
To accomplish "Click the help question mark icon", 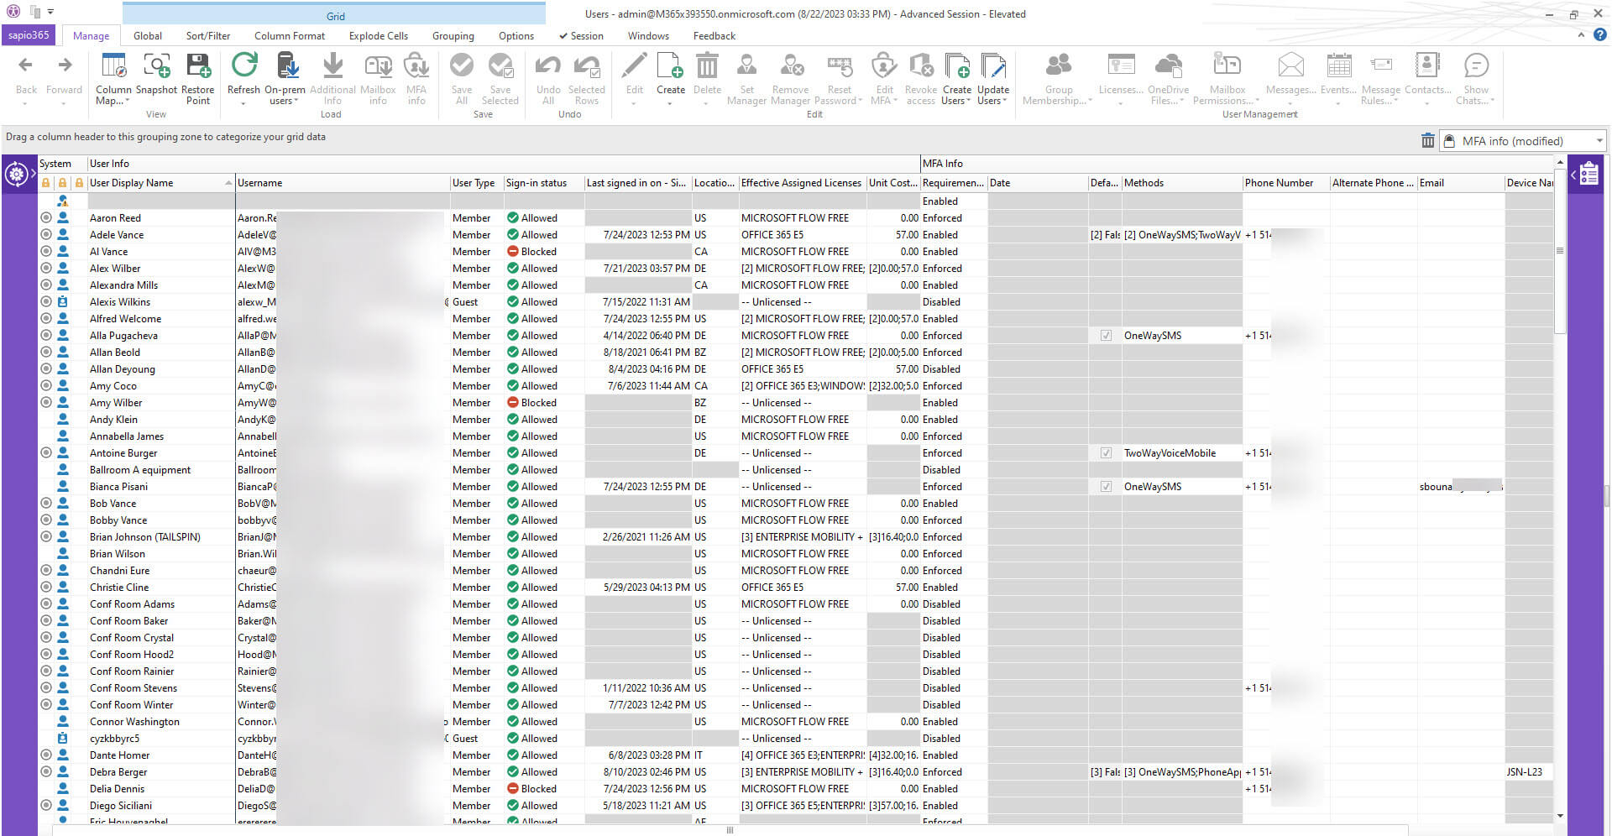I will (x=1599, y=35).
